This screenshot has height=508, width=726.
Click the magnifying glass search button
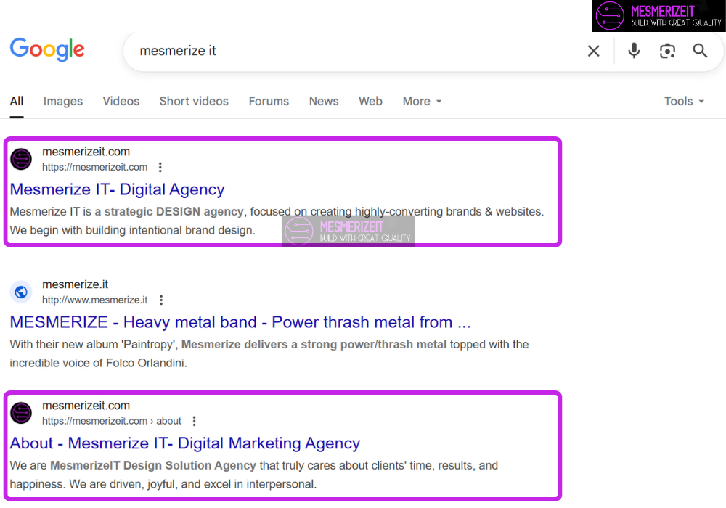click(x=700, y=51)
